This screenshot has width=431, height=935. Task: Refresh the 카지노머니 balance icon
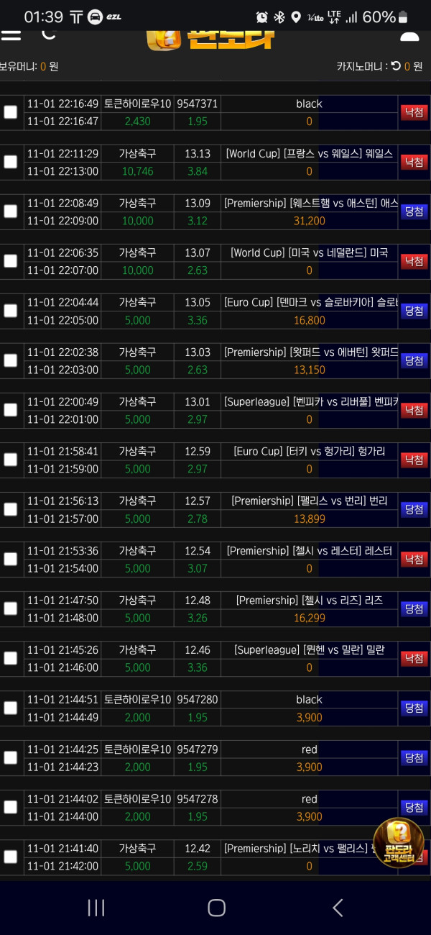point(395,66)
